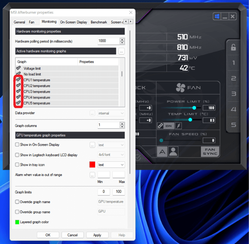Click the Temp Limit slider handle
Screen dimensions: 249x244
(x=190, y=120)
